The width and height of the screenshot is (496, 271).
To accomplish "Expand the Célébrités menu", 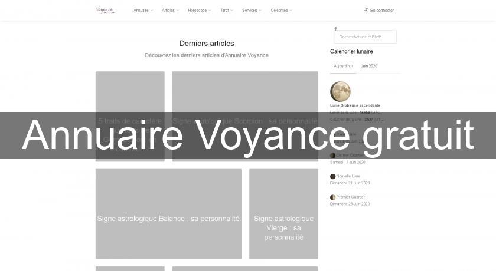I will click(x=281, y=11).
